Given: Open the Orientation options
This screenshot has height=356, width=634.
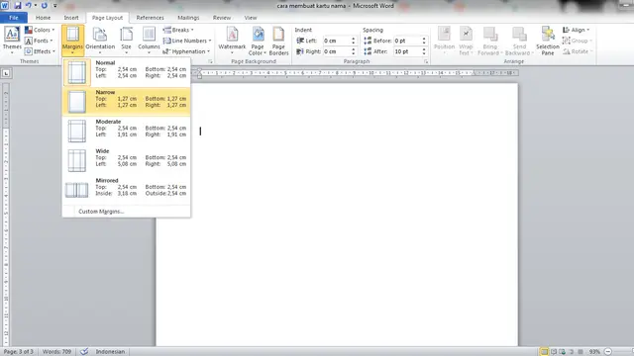Looking at the screenshot, I should tap(100, 41).
